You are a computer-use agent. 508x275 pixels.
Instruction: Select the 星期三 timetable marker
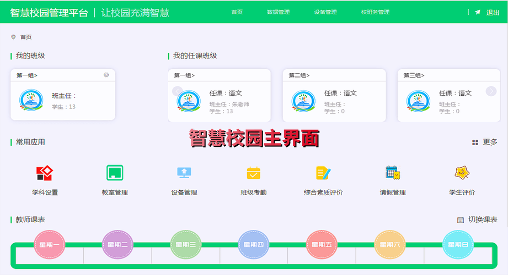(185, 245)
